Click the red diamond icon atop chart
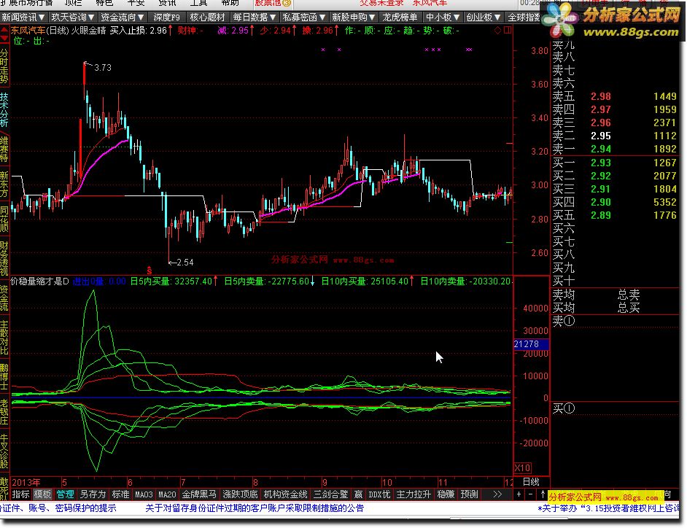This screenshot has height=528, width=687. [x=497, y=30]
